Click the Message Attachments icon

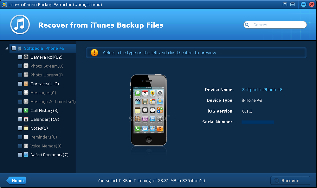tap(26, 101)
